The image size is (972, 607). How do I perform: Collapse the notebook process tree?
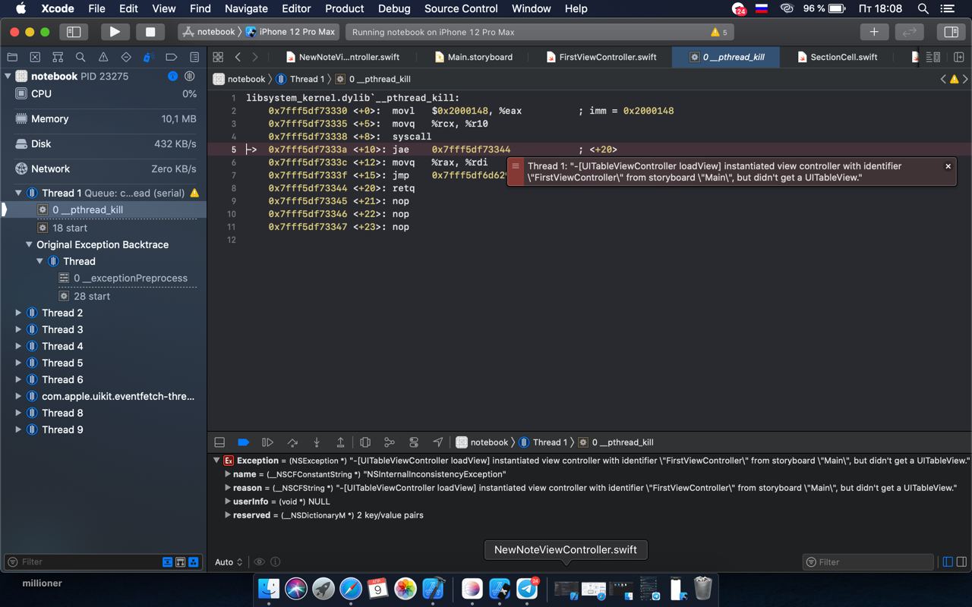8,76
